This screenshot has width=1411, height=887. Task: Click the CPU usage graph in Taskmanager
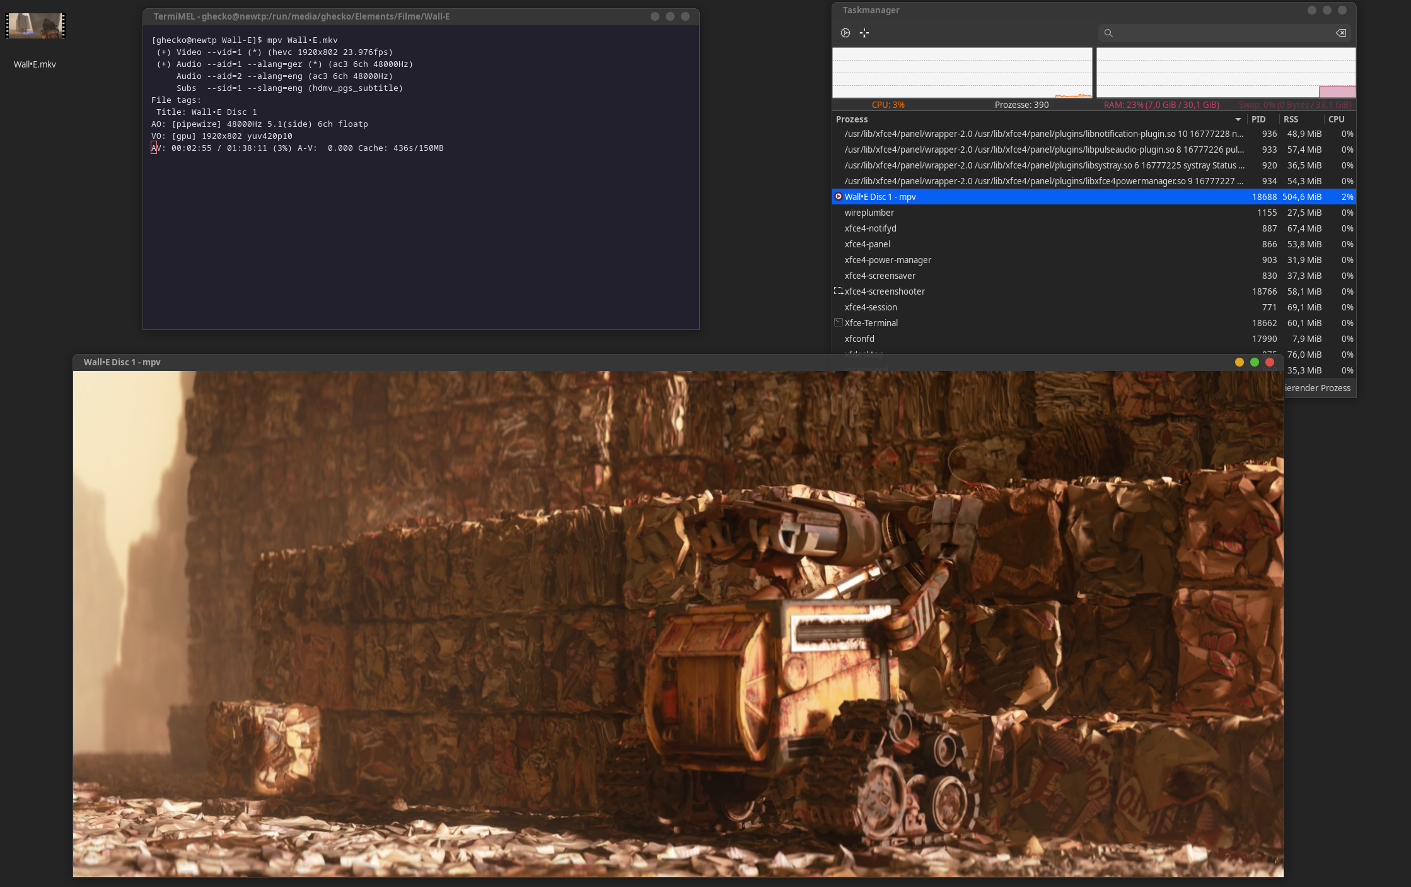coord(962,73)
